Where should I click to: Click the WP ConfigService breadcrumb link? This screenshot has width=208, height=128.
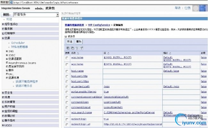(99, 25)
